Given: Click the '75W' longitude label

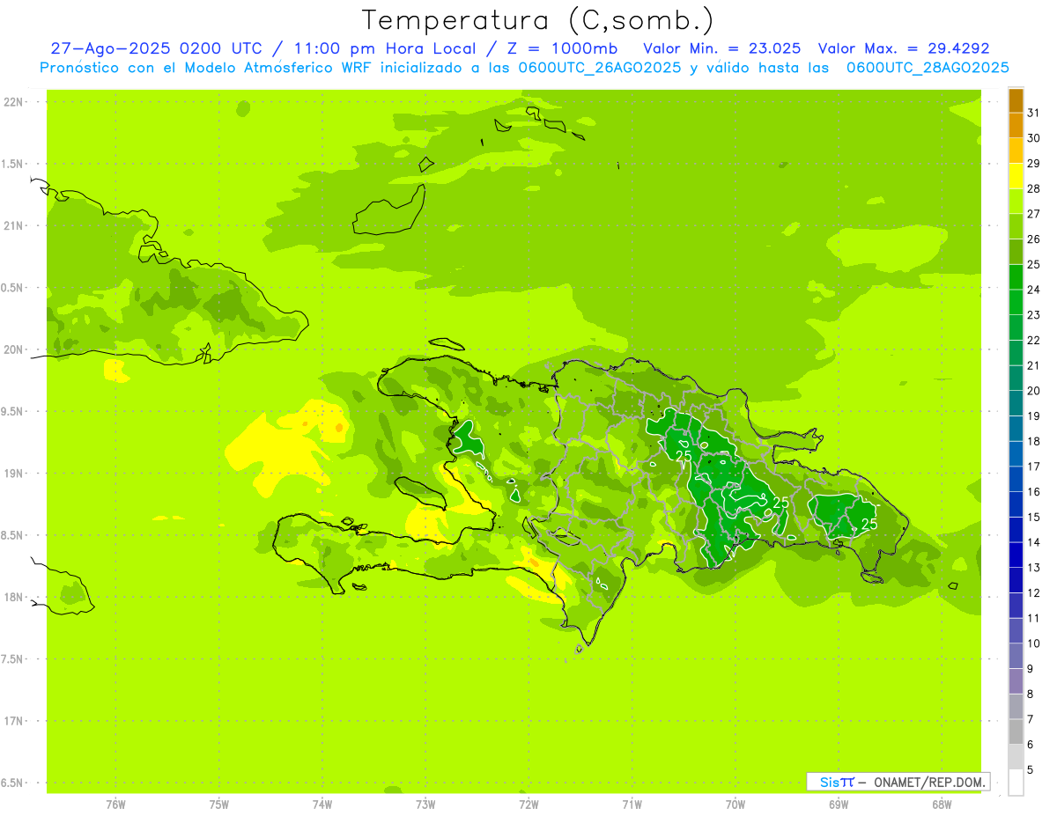Looking at the screenshot, I should (x=218, y=804).
